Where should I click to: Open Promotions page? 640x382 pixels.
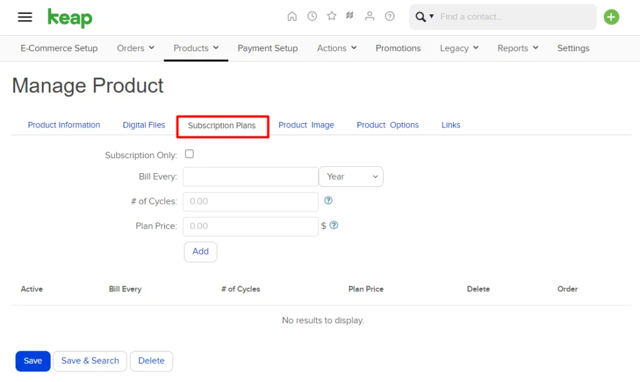(398, 48)
